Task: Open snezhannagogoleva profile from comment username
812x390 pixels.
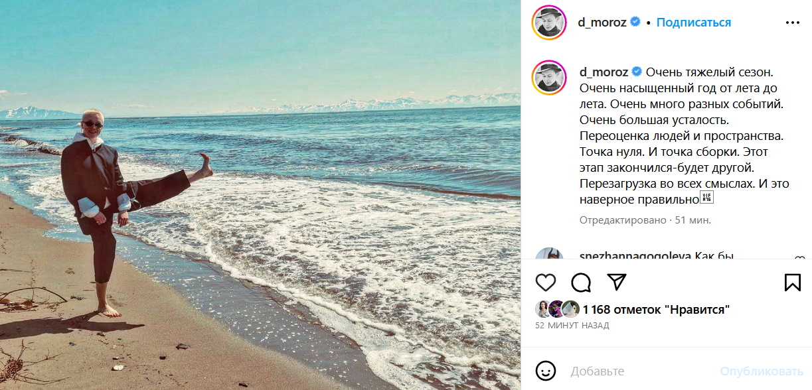Action: 626,256
